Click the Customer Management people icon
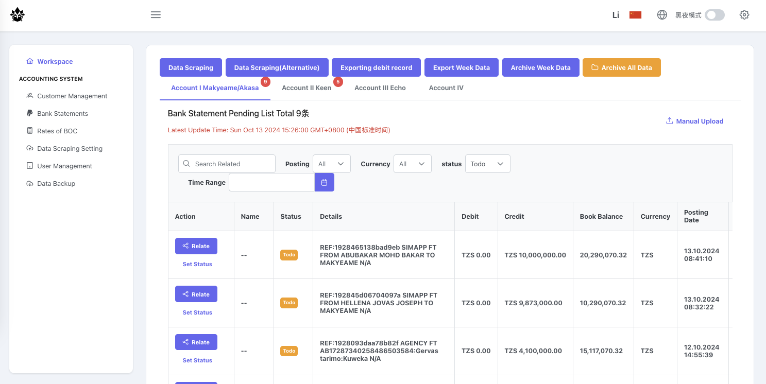766x384 pixels. [30, 96]
